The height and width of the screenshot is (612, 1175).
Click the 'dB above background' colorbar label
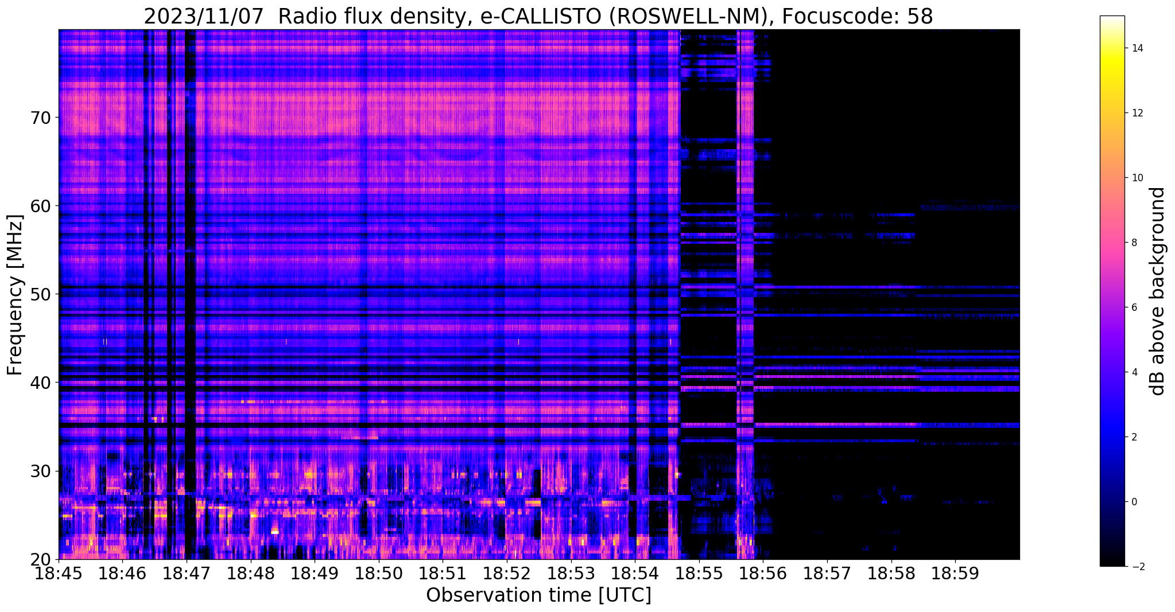click(x=1158, y=291)
